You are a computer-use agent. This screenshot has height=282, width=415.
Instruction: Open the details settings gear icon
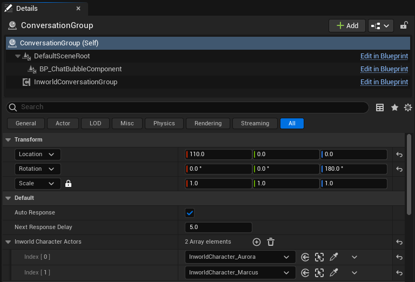[x=407, y=108]
